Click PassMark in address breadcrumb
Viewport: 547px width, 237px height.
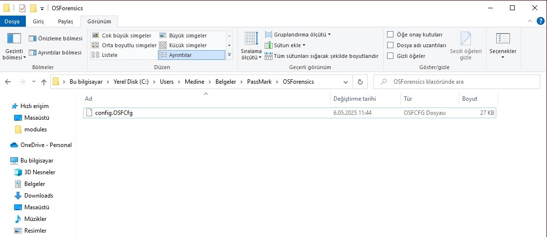[259, 82]
